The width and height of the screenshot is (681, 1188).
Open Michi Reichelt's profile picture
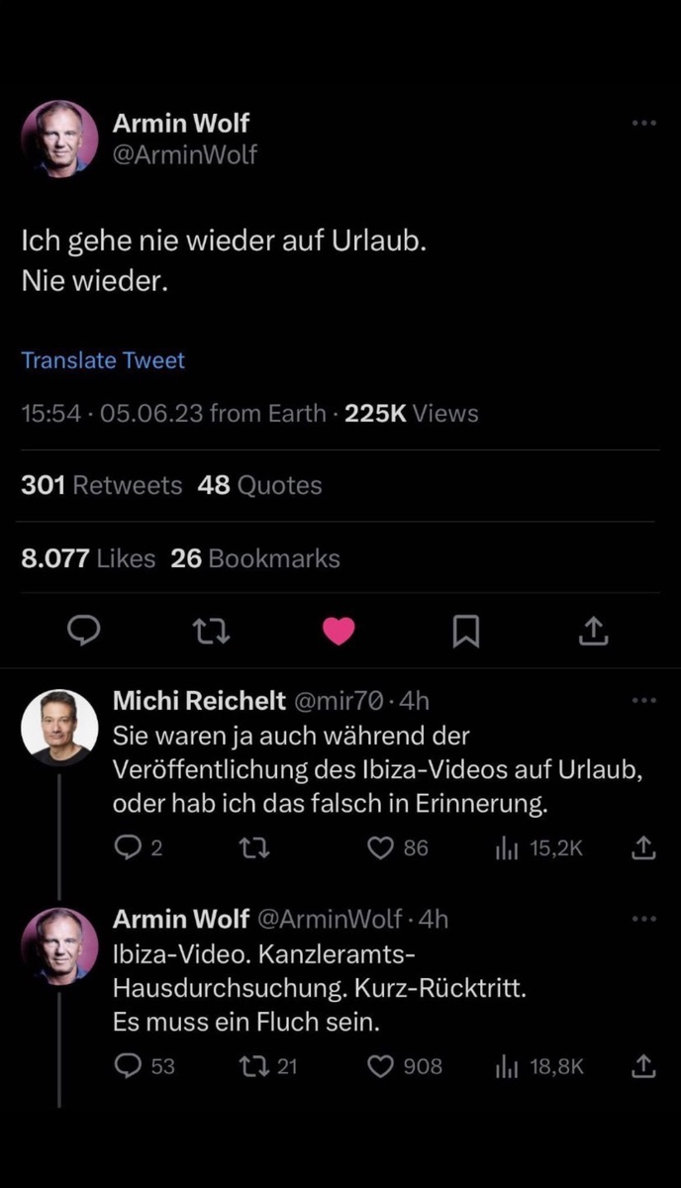59,728
